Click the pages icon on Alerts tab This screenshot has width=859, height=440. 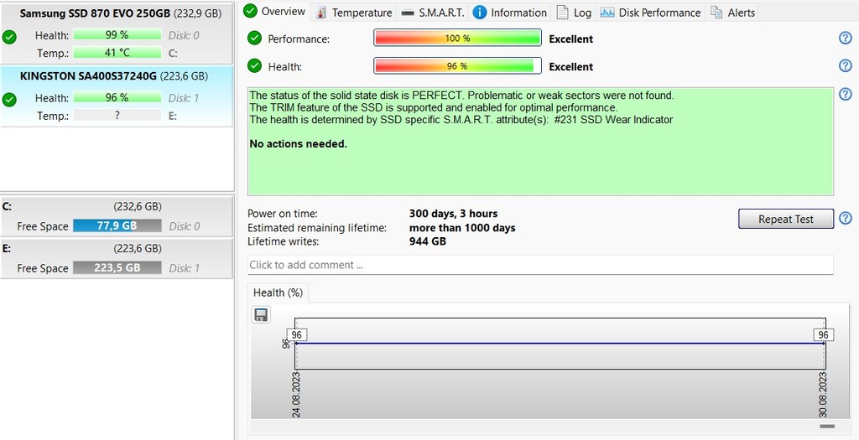coord(716,12)
